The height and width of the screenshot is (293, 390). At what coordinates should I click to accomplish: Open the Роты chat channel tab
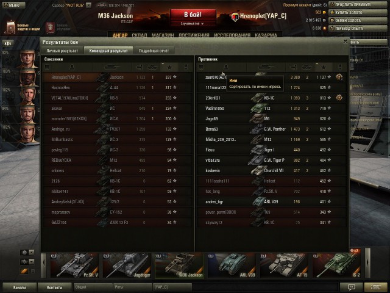(133, 288)
